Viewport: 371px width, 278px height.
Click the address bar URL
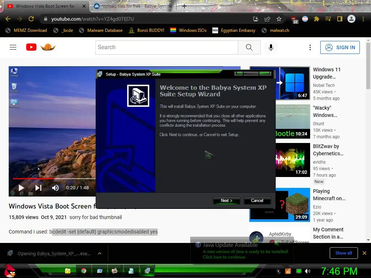coord(92,19)
